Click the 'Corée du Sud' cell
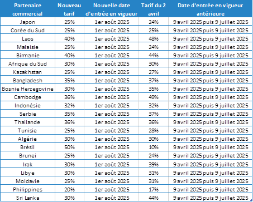Image resolution: width=253 pixels, height=202 pixels. (x=27, y=30)
